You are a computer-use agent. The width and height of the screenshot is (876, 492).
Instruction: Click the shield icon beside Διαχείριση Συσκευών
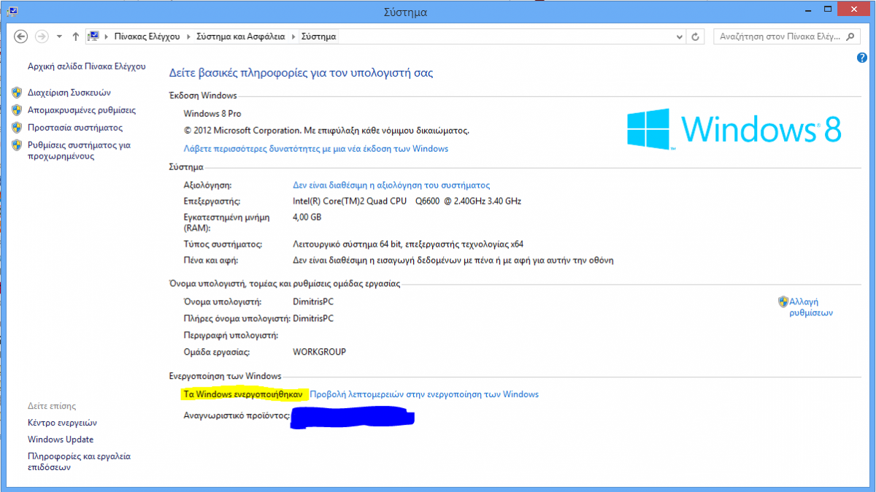[x=17, y=93]
